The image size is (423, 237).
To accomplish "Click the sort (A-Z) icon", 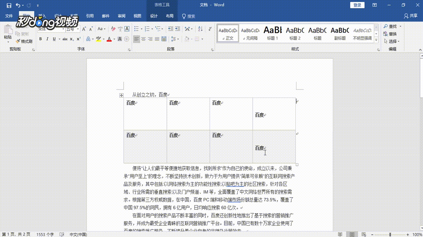I will pos(200,29).
